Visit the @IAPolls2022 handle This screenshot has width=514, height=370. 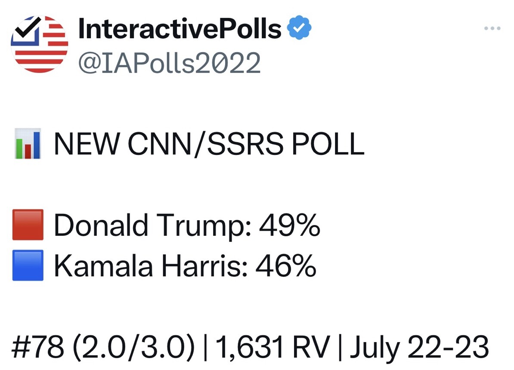169,63
